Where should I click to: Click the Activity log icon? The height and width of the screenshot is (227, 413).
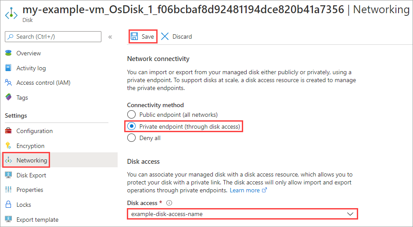(8, 68)
